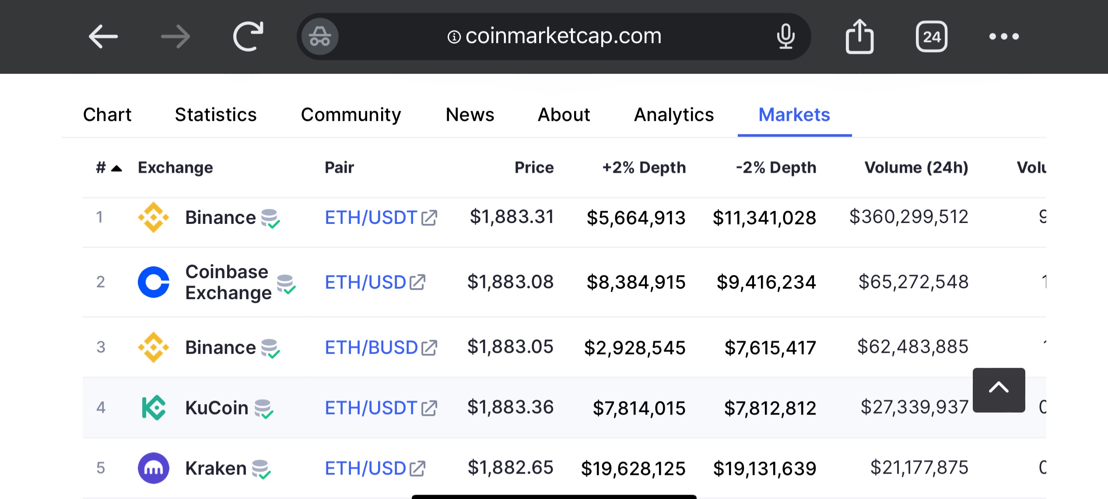The image size is (1108, 499).
Task: Click the Kraken exchange logo
Action: [154, 468]
